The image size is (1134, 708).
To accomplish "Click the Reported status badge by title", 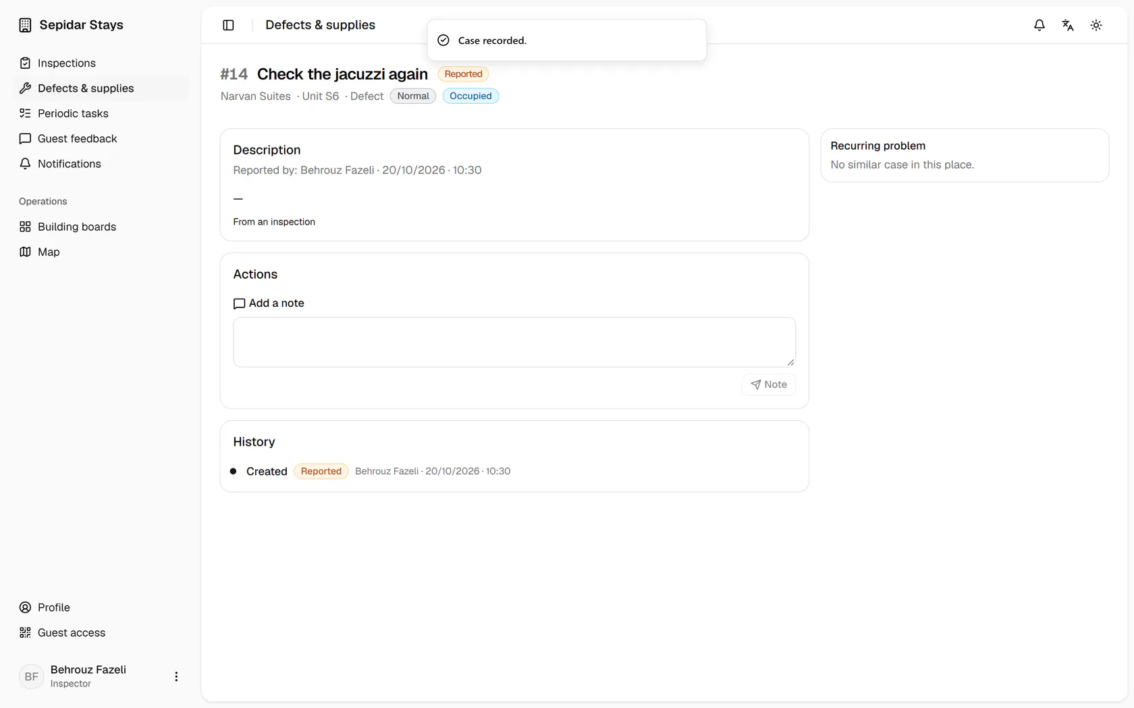I will tap(463, 74).
